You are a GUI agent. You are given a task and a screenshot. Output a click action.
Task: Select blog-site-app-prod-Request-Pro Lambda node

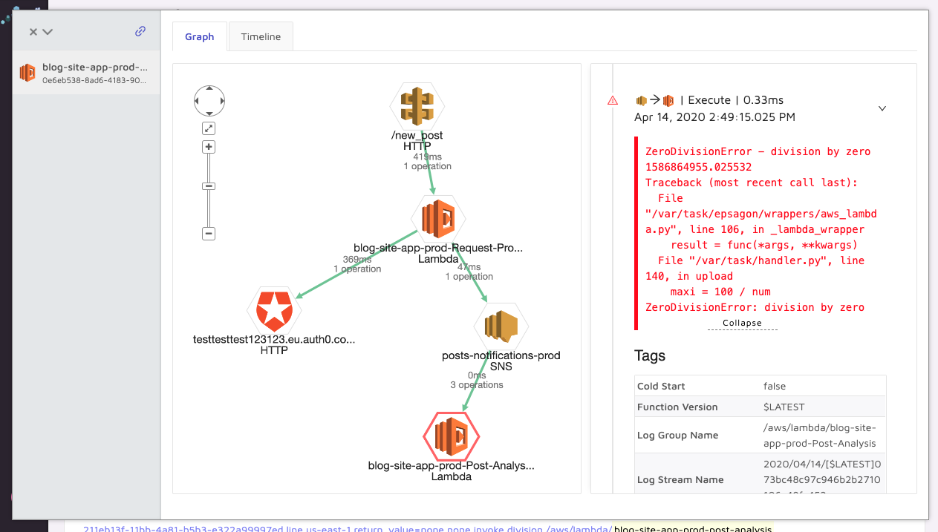pos(438,218)
